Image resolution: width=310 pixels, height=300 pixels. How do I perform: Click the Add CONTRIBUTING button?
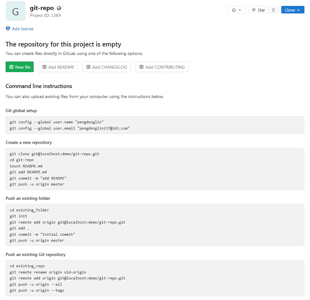162,67
